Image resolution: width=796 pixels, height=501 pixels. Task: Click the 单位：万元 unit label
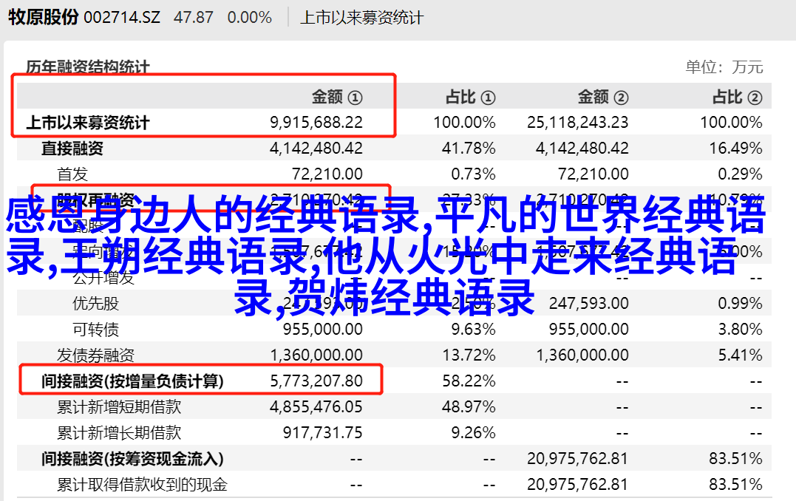point(724,67)
